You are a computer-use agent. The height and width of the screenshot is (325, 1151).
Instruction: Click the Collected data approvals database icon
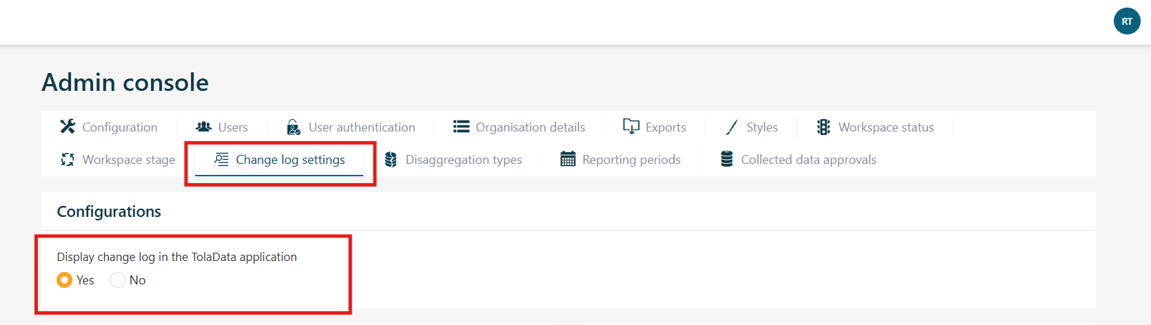[726, 160]
